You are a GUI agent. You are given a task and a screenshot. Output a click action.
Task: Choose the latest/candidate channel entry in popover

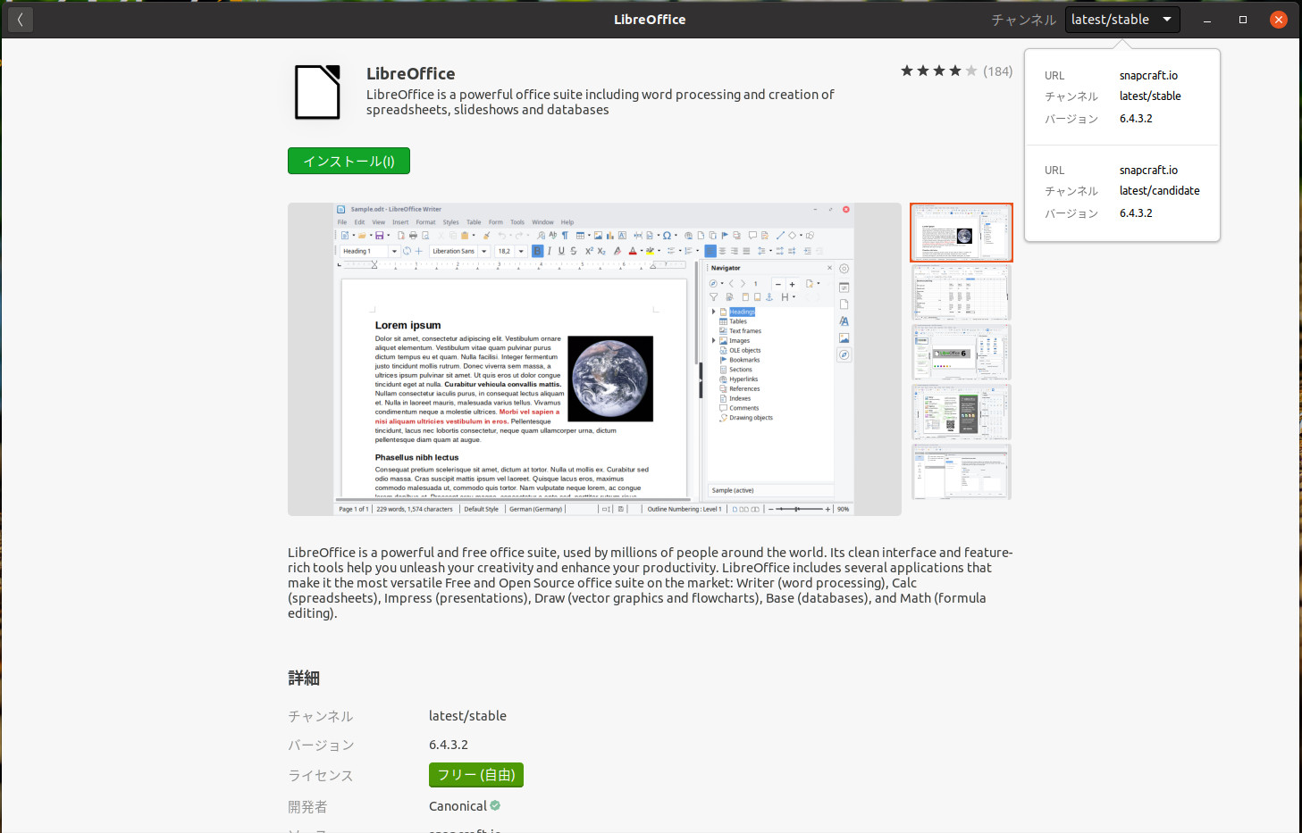point(1122,191)
